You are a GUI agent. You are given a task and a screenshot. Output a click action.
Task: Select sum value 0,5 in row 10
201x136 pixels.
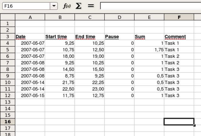149,82
